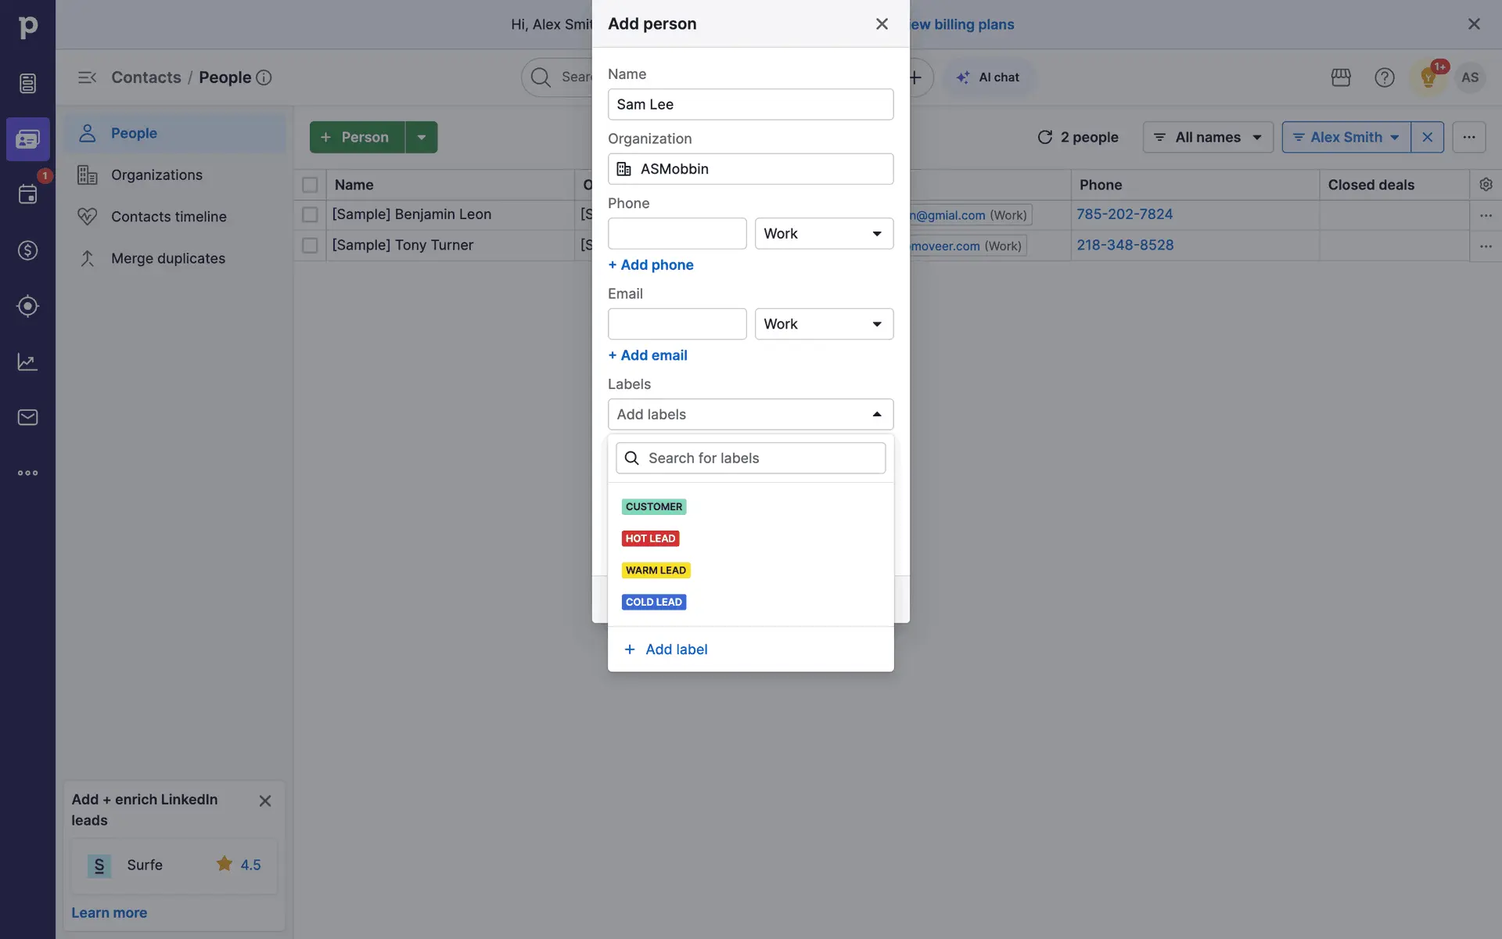Screen dimensions: 1502x939
Task: Check the Benjamin Leon row checkbox
Action: (310, 214)
